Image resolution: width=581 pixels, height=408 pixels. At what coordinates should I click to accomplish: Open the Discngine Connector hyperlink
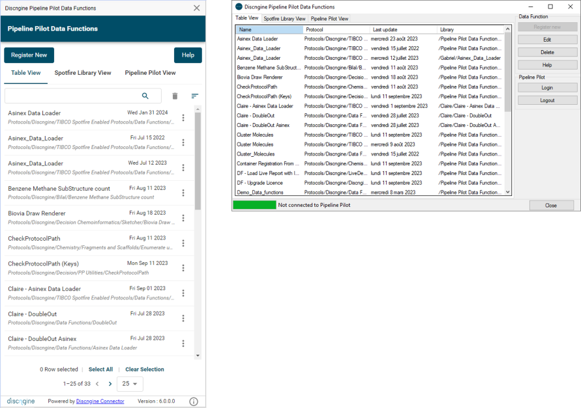click(x=100, y=401)
